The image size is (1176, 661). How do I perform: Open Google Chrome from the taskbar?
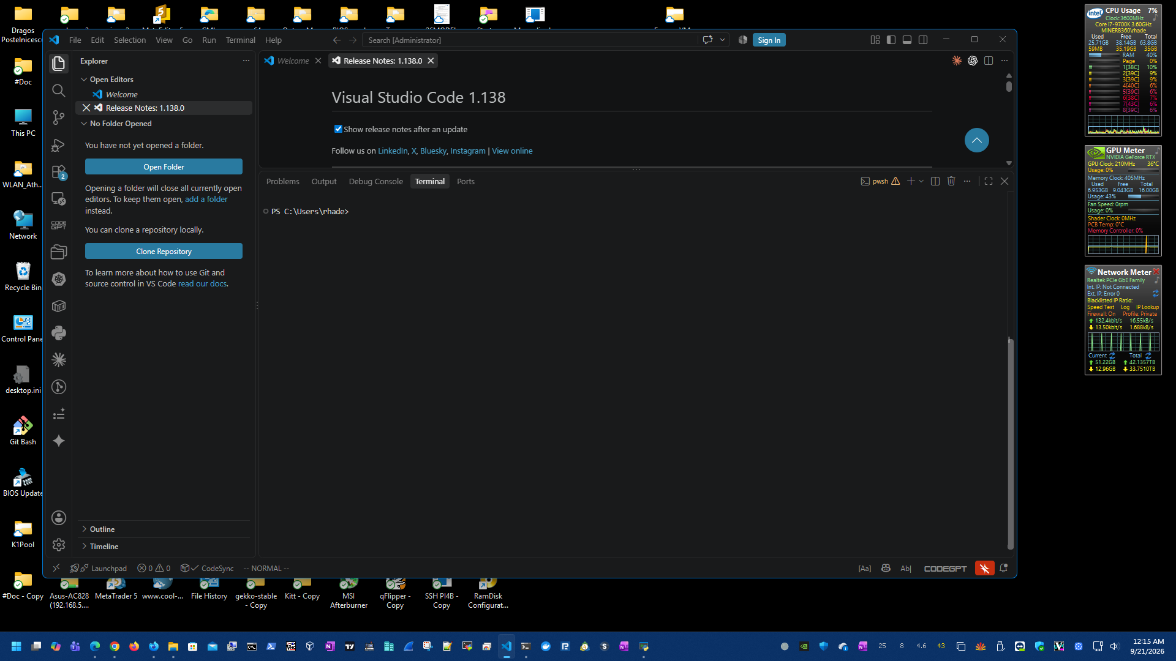[x=114, y=646]
